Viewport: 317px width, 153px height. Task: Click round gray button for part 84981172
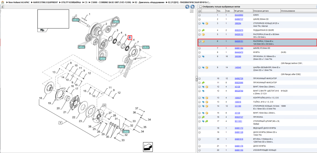pyautogui.click(x=199, y=128)
